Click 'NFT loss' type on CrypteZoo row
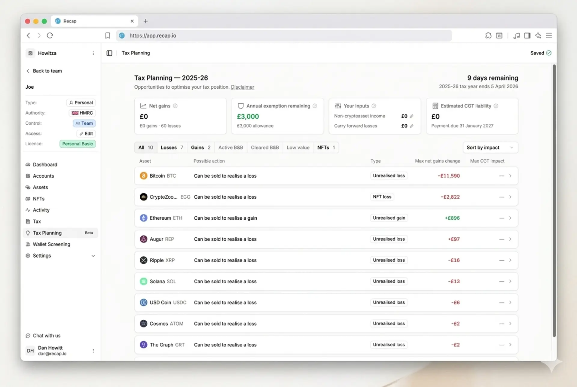 click(x=382, y=197)
